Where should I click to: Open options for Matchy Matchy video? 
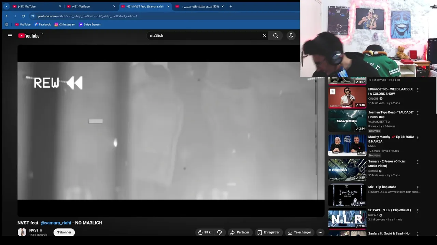point(418,137)
